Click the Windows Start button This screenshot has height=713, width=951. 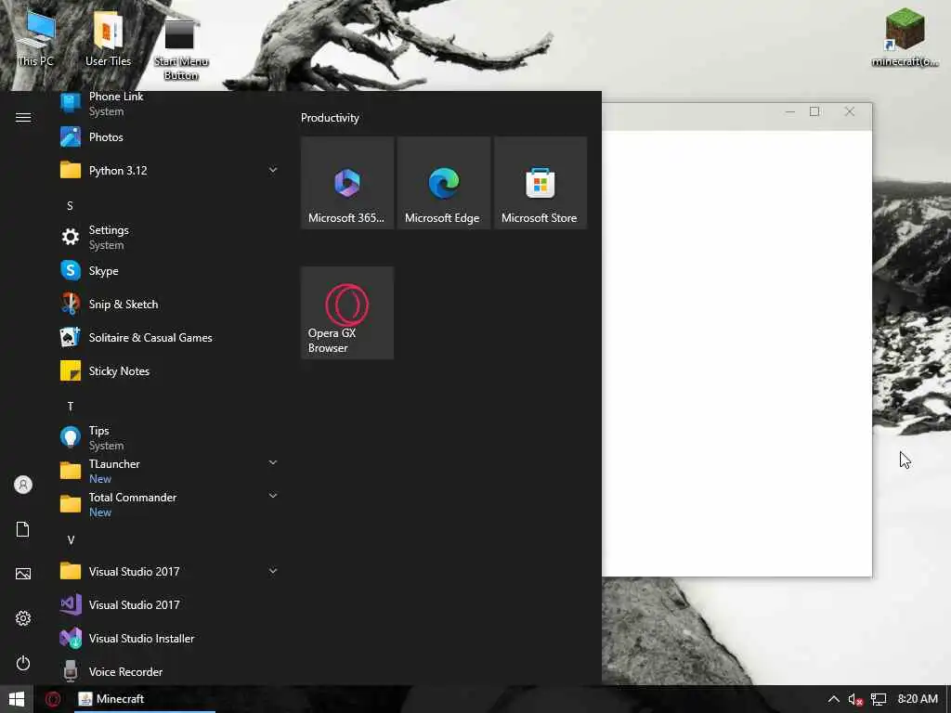pyautogui.click(x=17, y=699)
